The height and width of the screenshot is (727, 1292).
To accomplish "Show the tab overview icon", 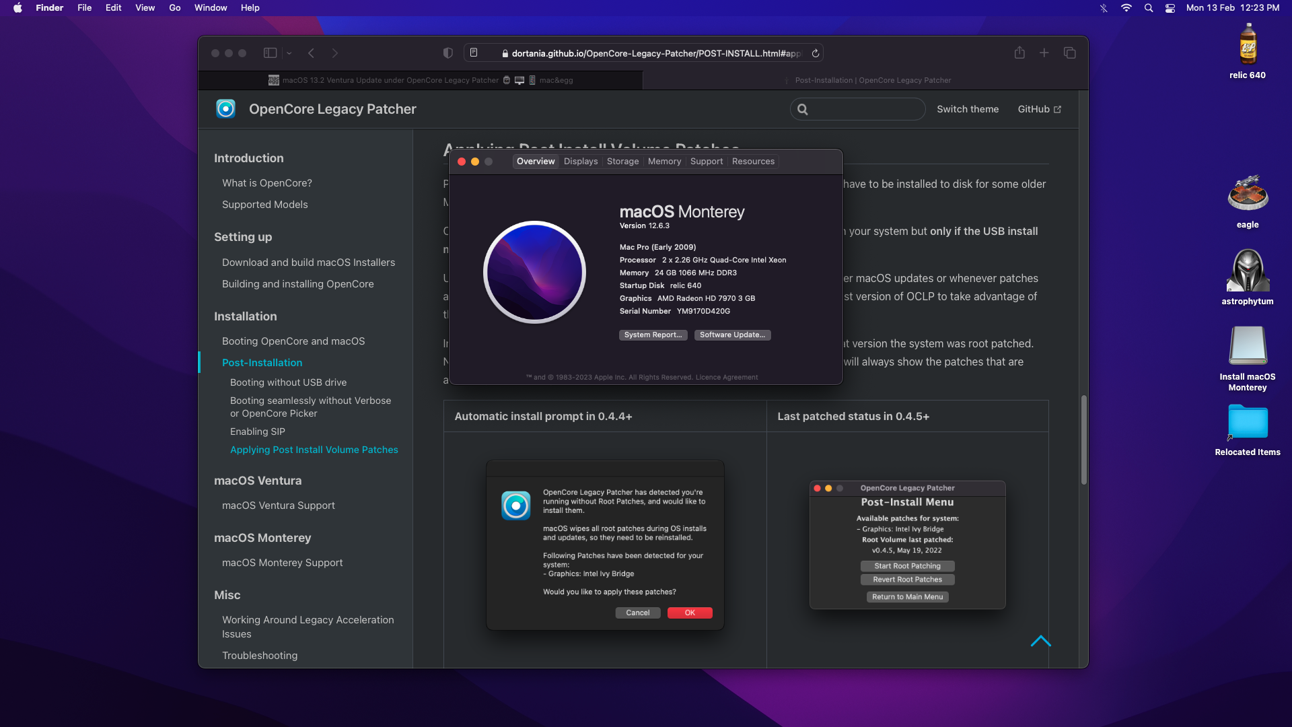I will [x=1069, y=53].
